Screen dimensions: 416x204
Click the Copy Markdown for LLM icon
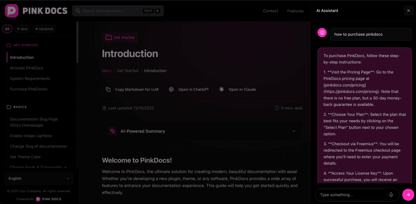[x=108, y=89]
